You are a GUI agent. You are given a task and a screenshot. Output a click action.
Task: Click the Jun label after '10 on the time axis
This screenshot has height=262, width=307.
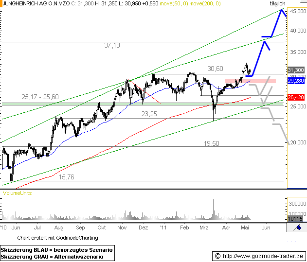[x=16, y=228]
